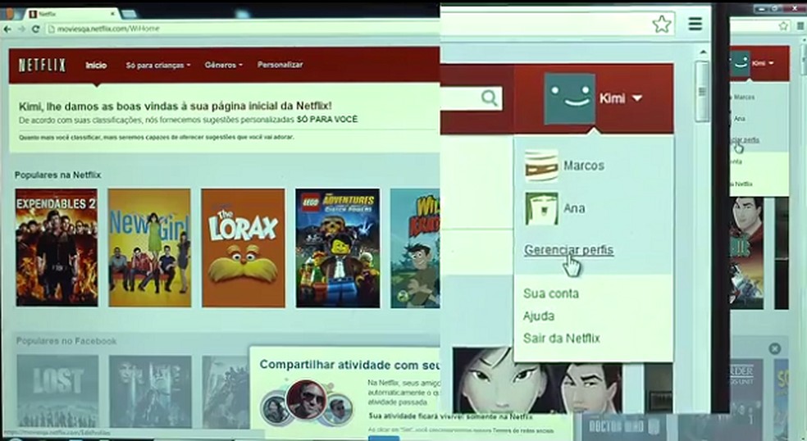Click the Populares na Netflix heading
This screenshot has height=441, width=807.
click(x=57, y=175)
